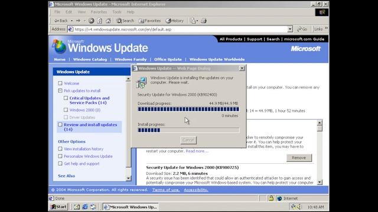Click the Internet zone icon in status bar

click(x=279, y=198)
